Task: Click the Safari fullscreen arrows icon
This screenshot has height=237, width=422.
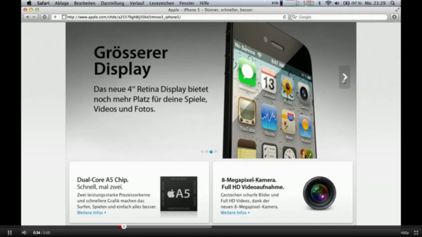Action: click(397, 10)
